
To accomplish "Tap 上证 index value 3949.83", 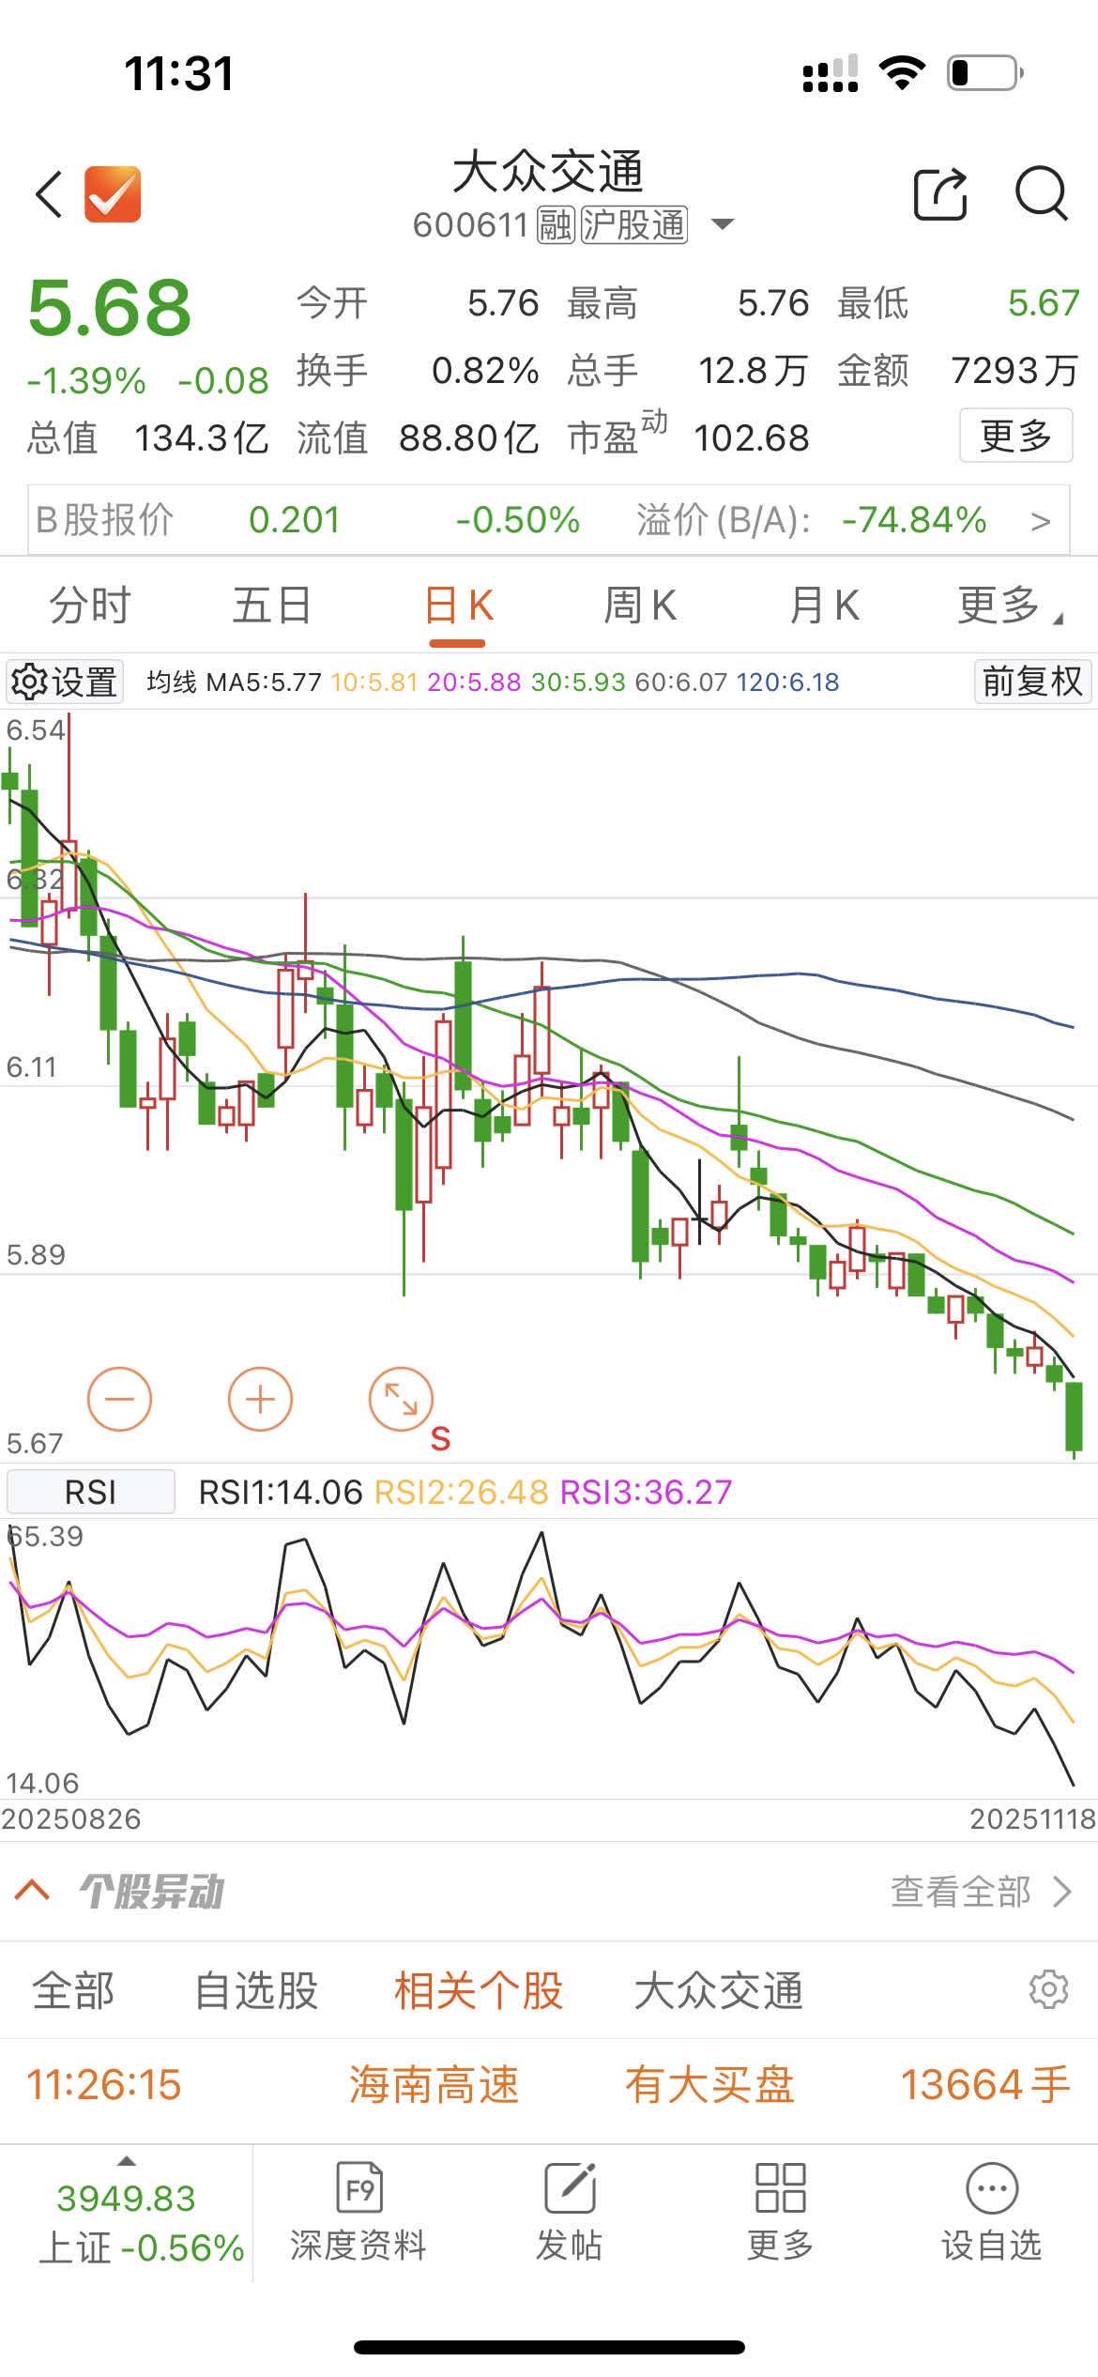I will point(126,2199).
